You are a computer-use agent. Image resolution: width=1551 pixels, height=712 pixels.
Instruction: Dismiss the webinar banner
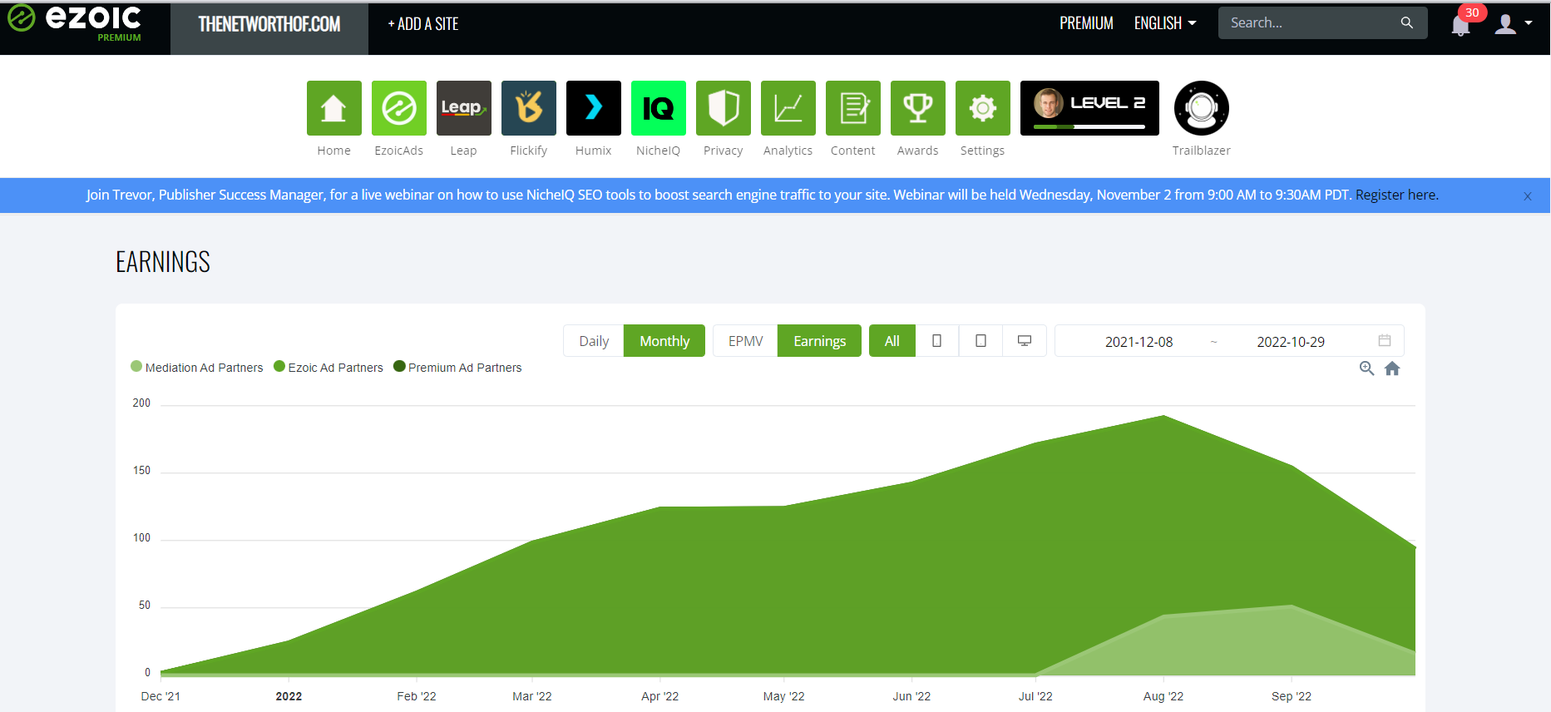tap(1527, 196)
